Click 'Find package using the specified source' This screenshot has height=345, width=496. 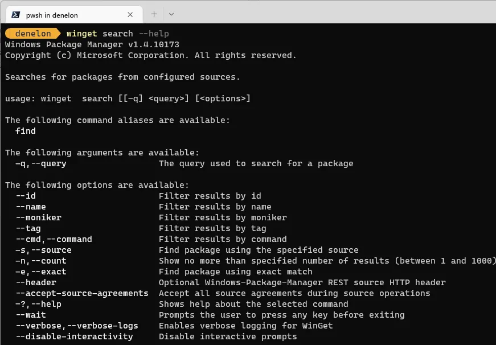click(x=259, y=250)
